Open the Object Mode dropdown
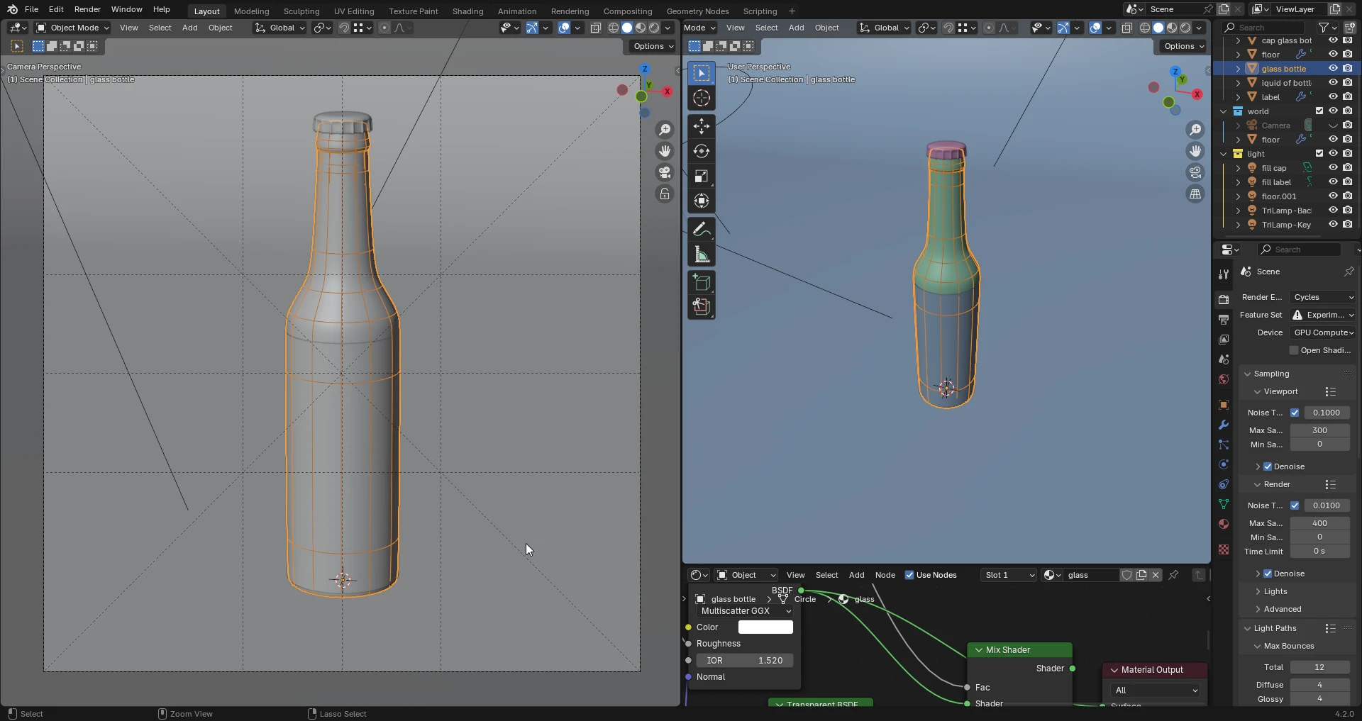This screenshot has width=1362, height=721. (73, 28)
